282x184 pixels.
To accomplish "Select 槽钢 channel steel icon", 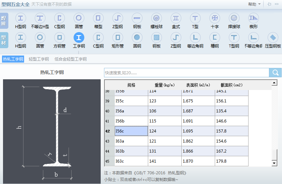I will coord(215,37).
